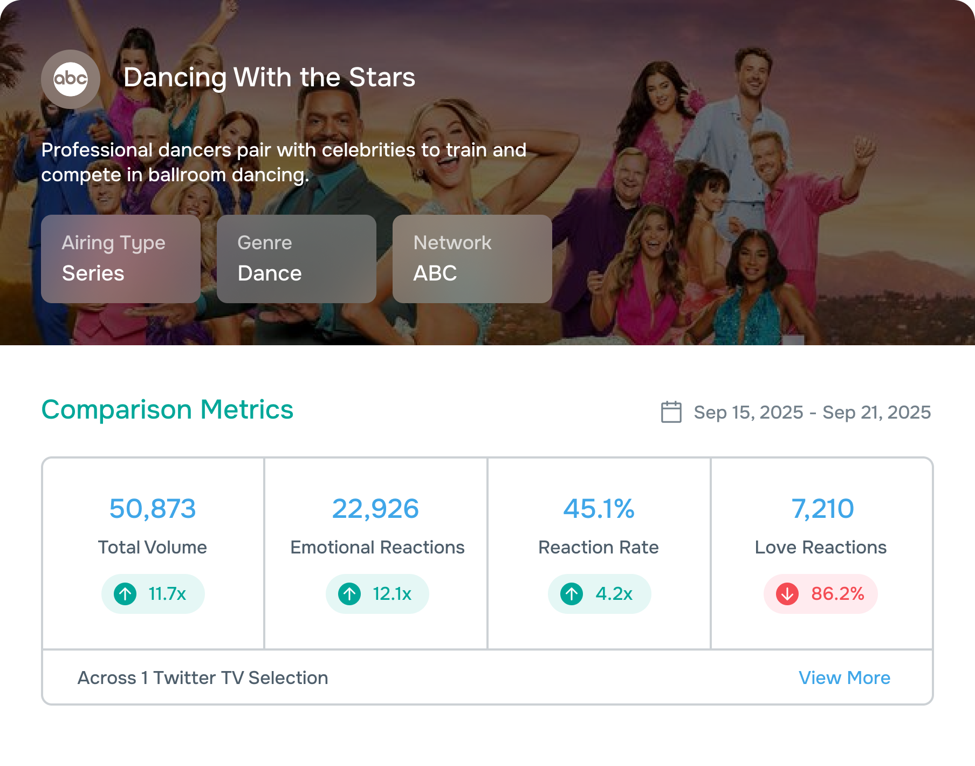This screenshot has height=766, width=975.
Task: Open the View More link
Action: 844,678
